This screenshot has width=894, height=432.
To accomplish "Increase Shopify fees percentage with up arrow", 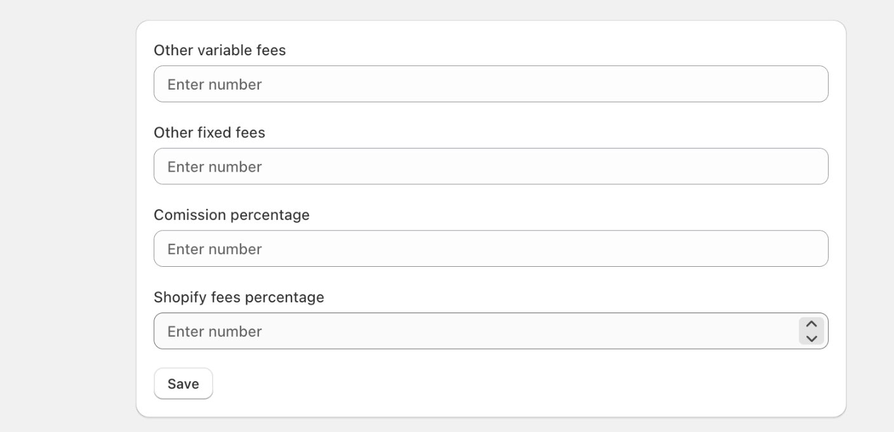I will 811,324.
